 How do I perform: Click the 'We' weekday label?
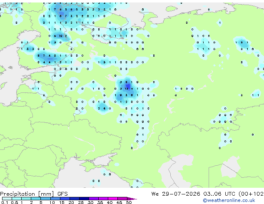tap(155, 194)
